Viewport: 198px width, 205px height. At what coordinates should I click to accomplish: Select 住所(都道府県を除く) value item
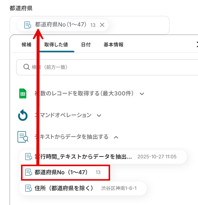pos(83,188)
